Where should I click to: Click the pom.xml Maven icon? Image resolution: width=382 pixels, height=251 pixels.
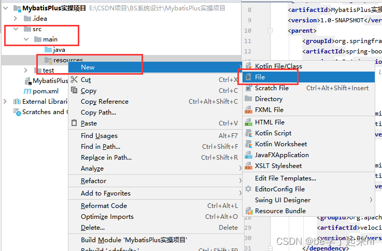click(x=27, y=91)
